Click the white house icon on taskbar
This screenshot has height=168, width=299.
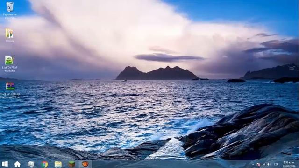pos(17,164)
